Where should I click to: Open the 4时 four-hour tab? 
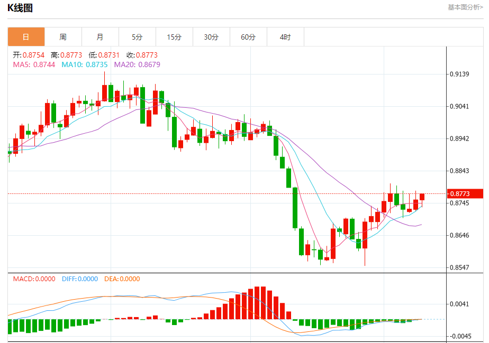(x=285, y=37)
